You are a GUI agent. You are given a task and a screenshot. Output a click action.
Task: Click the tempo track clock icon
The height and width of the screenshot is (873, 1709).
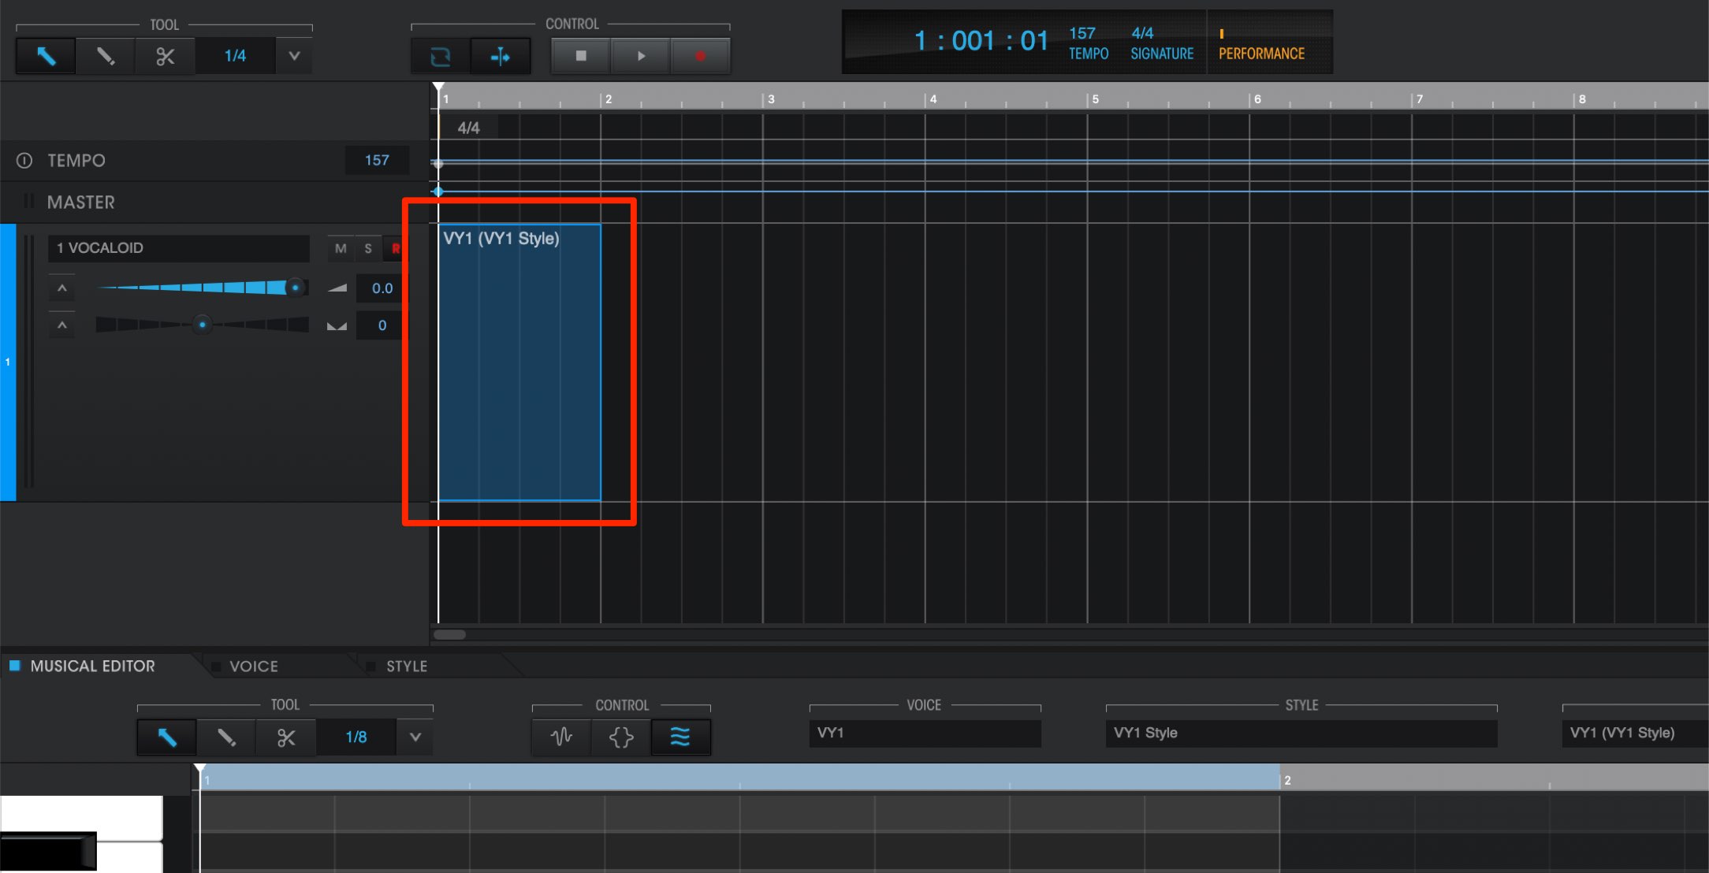point(24,161)
